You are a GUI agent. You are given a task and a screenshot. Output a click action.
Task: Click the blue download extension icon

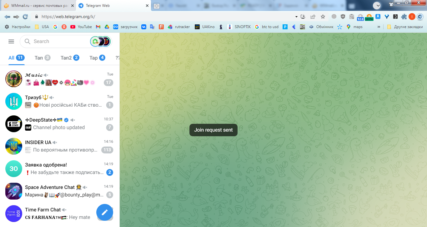pos(378,17)
